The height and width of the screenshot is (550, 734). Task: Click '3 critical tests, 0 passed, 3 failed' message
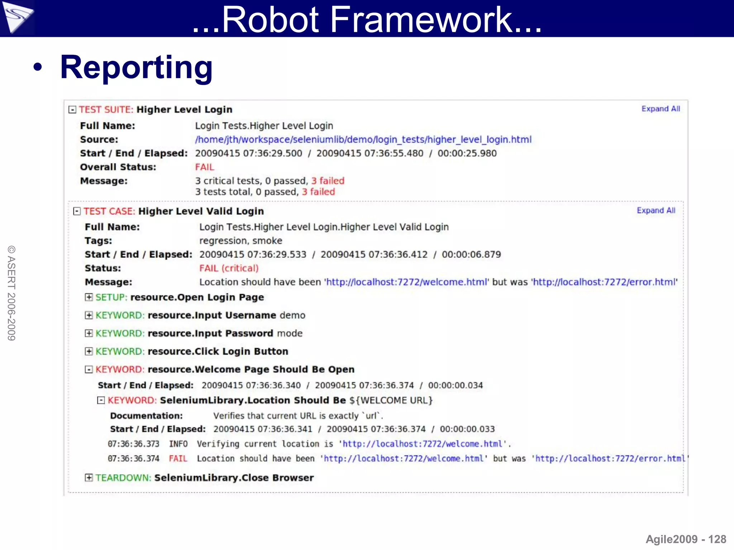pos(270,181)
